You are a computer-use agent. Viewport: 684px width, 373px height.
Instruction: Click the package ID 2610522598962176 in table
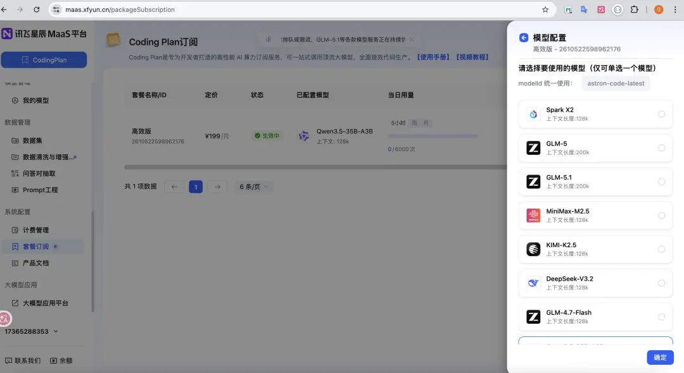[x=158, y=142]
